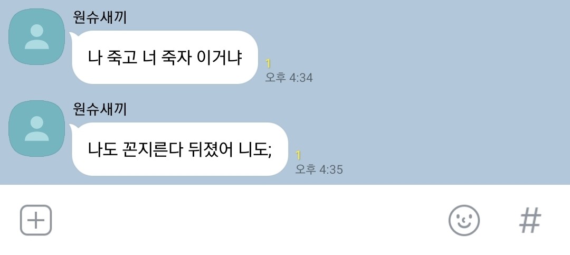
Task: Tap sender name above the first message
Action: [100, 17]
